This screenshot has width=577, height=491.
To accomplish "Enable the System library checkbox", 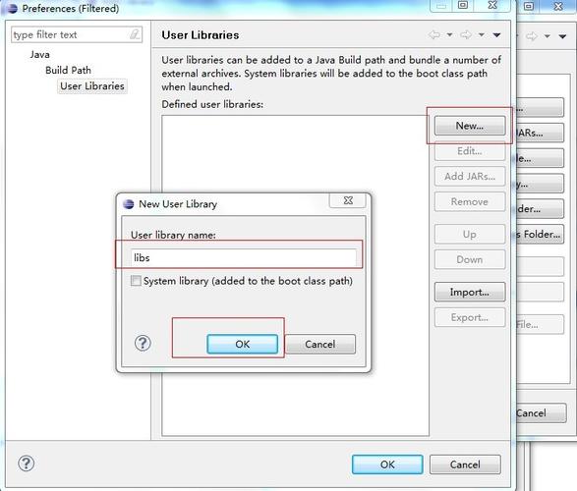I will (x=136, y=281).
